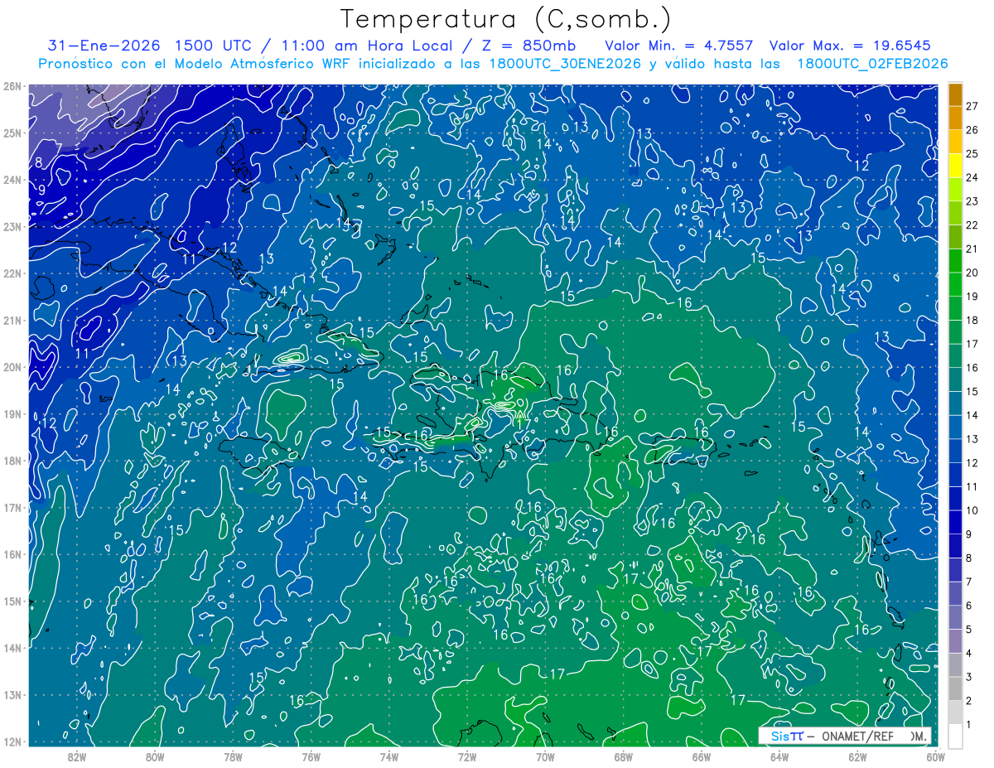
Task: Select the '68W' longitude axis label
Action: coord(623,757)
